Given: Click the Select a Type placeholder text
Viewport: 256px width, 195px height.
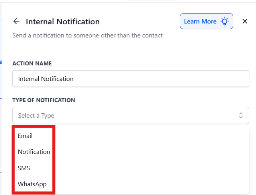Looking at the screenshot, I should 36,116.
